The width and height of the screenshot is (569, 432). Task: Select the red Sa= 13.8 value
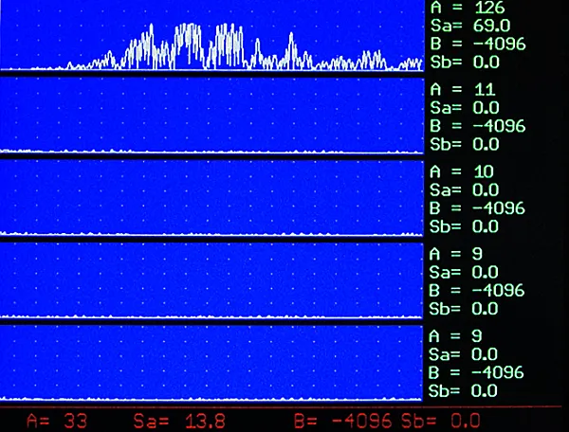(179, 422)
